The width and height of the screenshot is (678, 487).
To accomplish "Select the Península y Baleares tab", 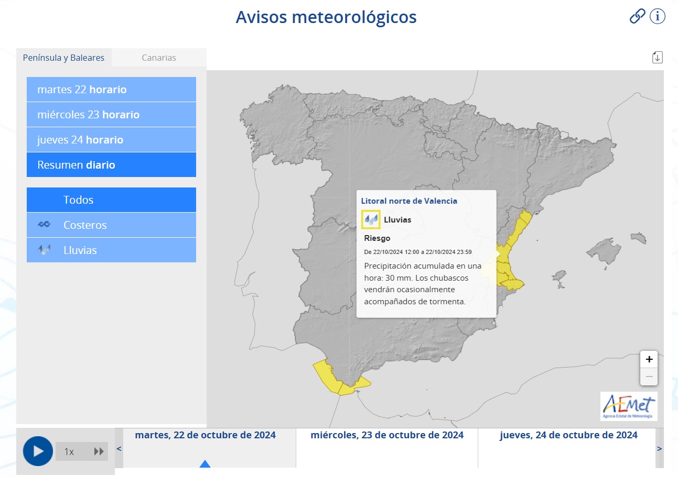I will [63, 58].
